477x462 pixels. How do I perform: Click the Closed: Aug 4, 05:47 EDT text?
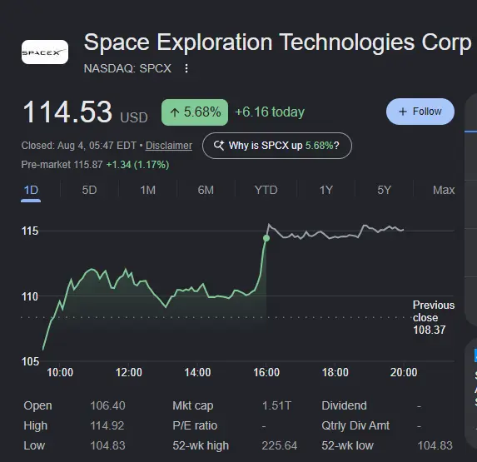(79, 146)
